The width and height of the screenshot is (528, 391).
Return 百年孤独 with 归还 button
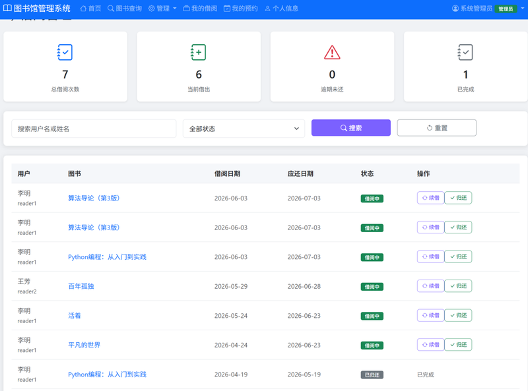[x=458, y=286]
